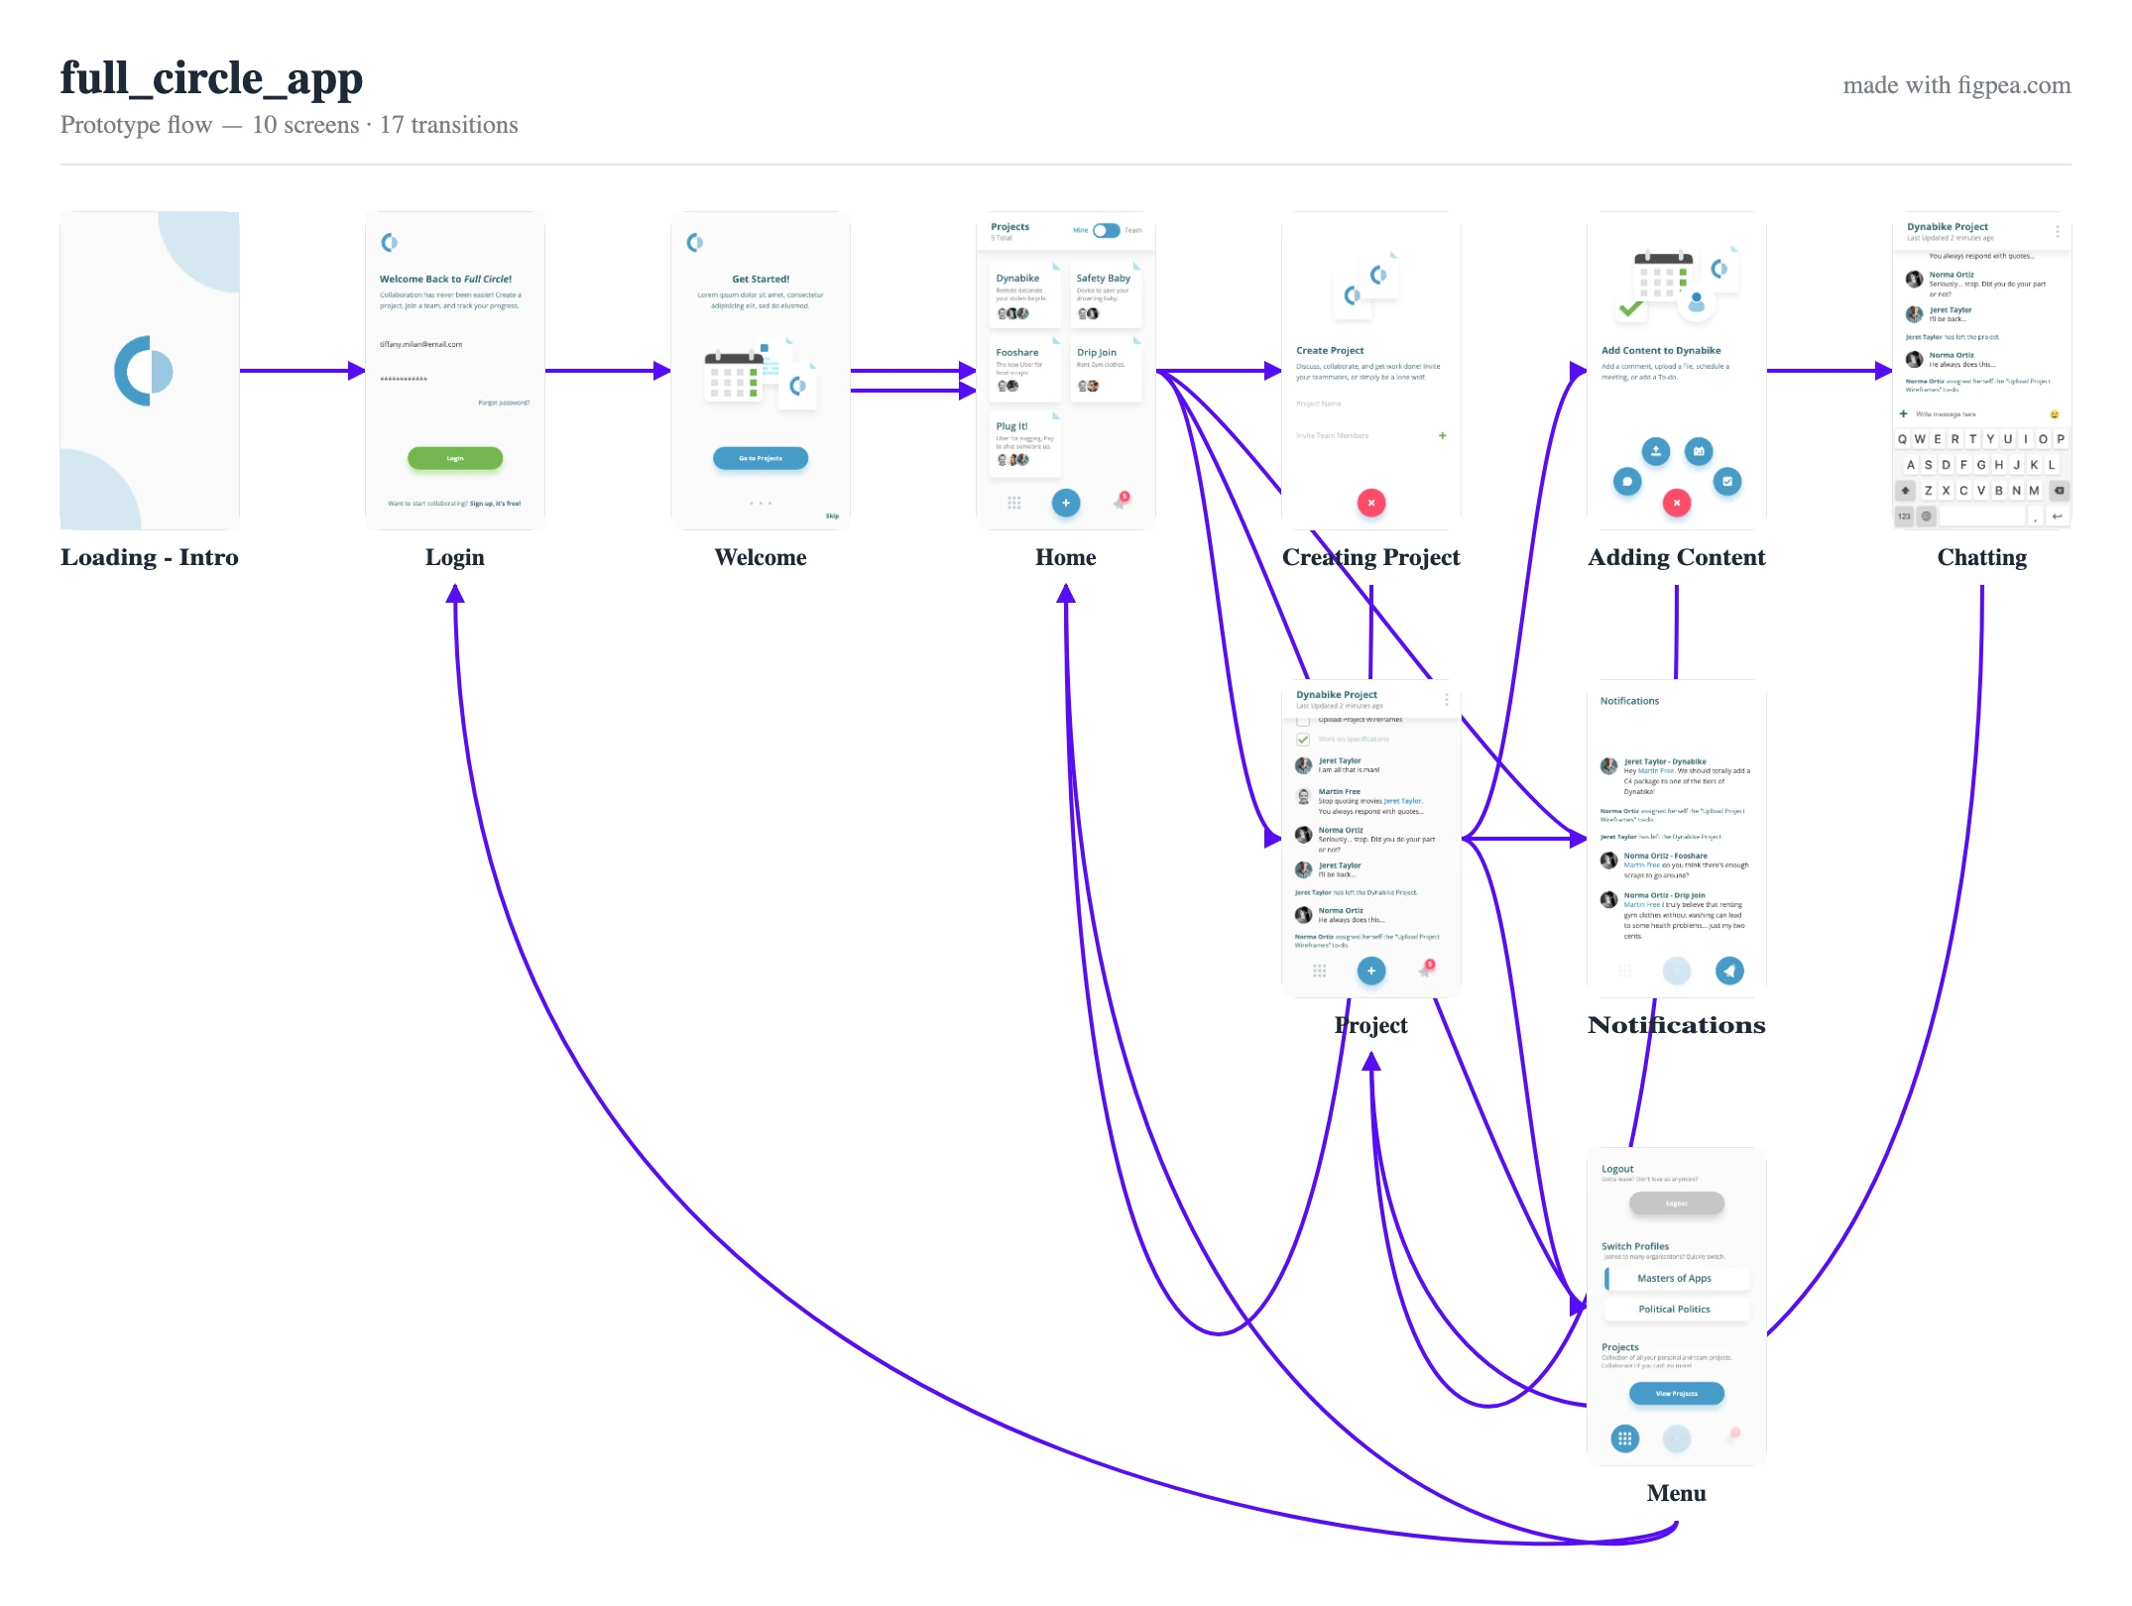Open Safety Baby project card on Home
This screenshot has width=2132, height=1606.
[x=1106, y=294]
